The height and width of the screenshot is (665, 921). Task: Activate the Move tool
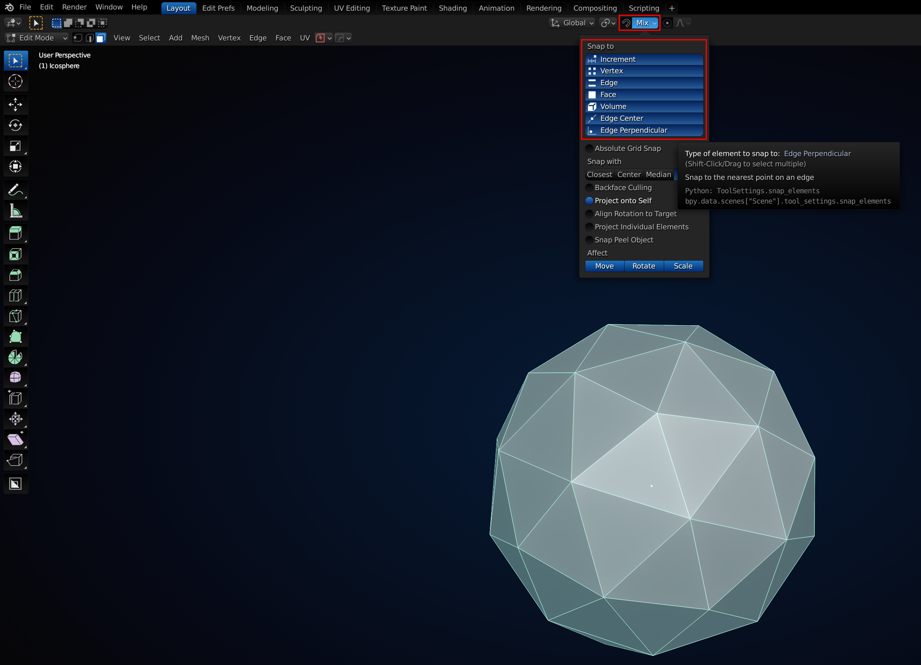pyautogui.click(x=15, y=105)
